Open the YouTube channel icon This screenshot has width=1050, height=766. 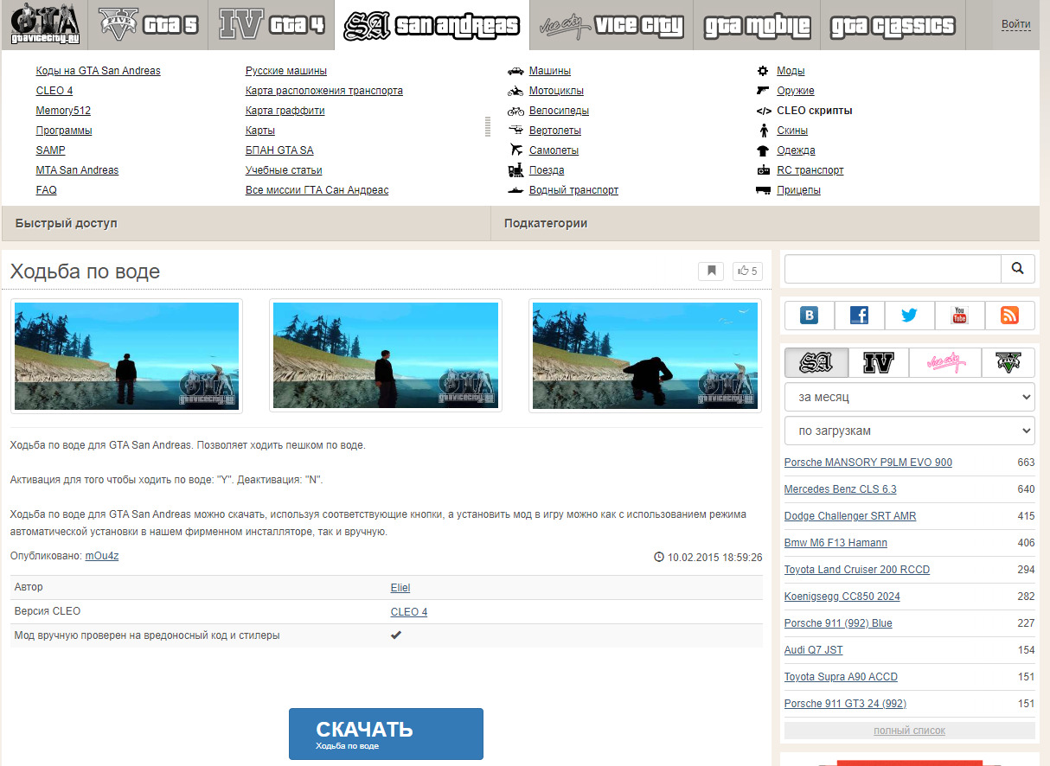click(959, 316)
